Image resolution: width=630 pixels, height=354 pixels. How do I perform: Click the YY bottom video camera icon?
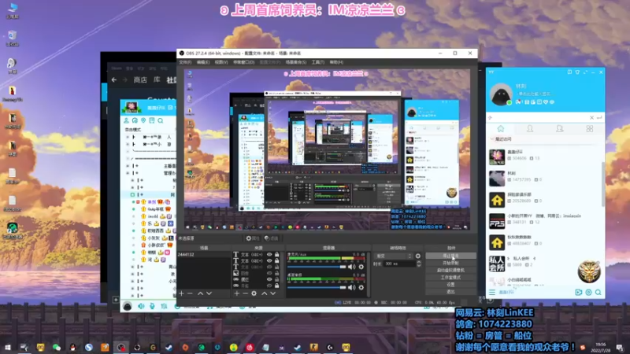[579, 292]
